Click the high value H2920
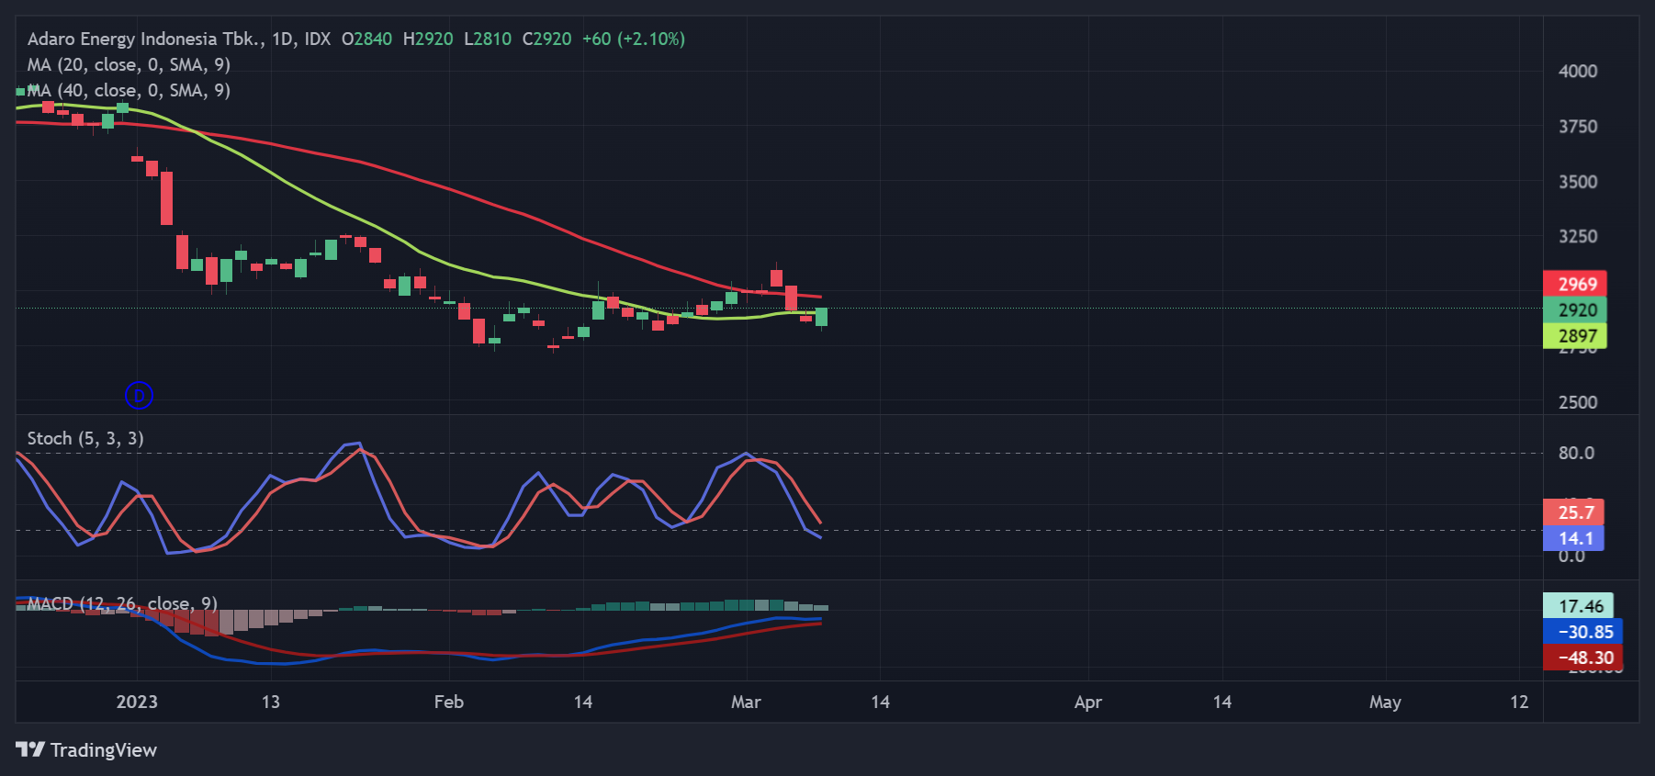Viewport: 1655px width, 776px height. coord(428,39)
